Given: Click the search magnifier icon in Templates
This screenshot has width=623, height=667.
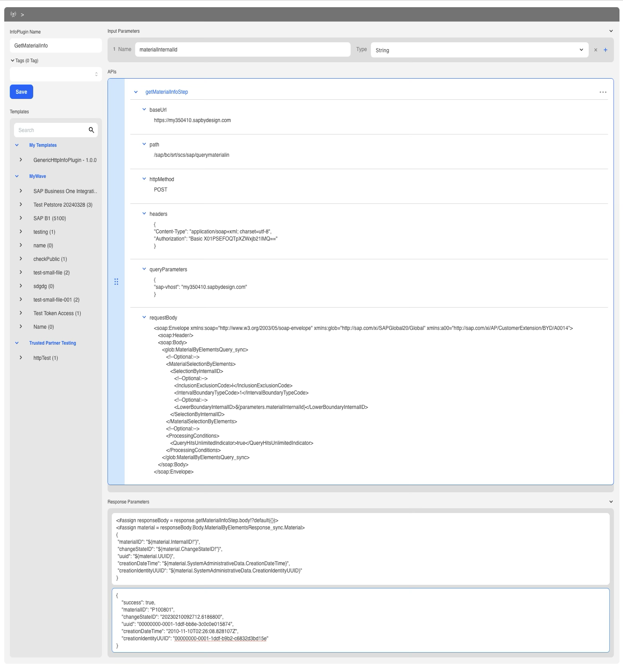Looking at the screenshot, I should click(x=91, y=130).
